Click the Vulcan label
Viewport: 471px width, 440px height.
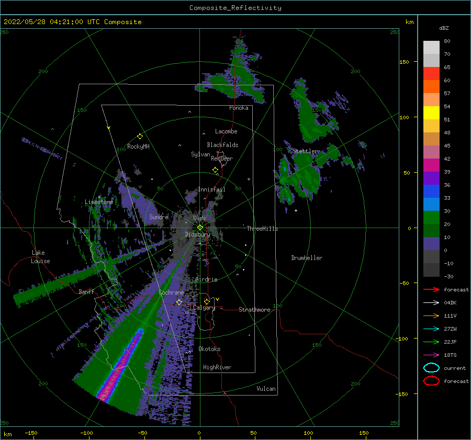coord(266,389)
